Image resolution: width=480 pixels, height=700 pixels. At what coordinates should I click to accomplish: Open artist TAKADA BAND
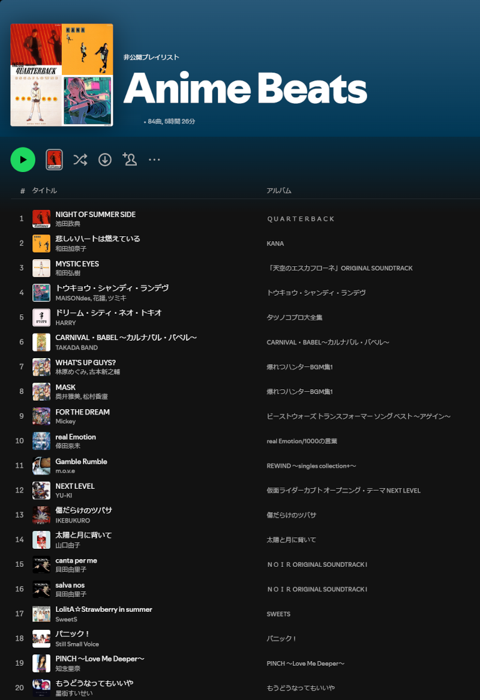[x=76, y=347]
